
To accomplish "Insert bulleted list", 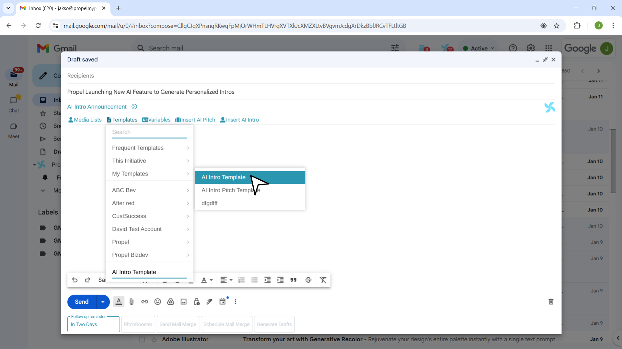I will [x=255, y=280].
